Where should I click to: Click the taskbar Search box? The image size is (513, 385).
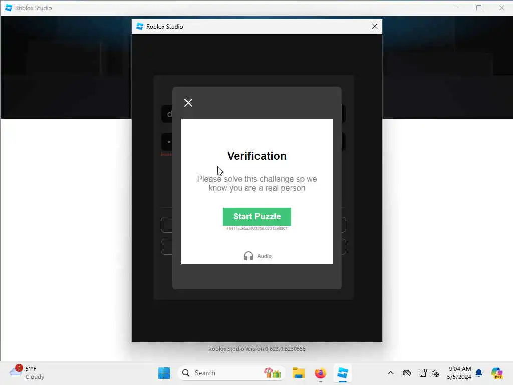(x=231, y=373)
